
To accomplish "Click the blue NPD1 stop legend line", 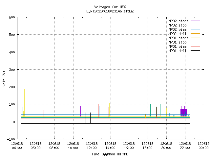I will coord(195,42).
